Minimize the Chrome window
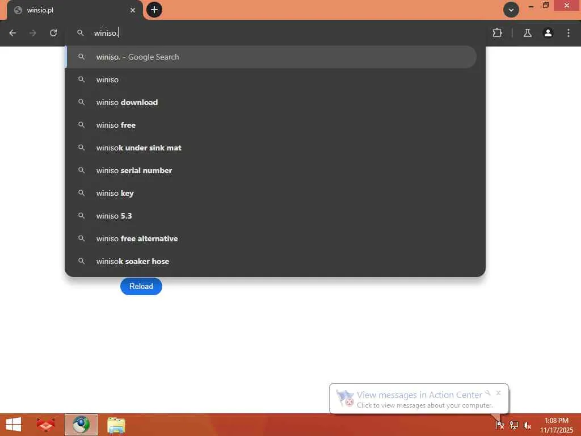This screenshot has width=581, height=436. click(531, 6)
